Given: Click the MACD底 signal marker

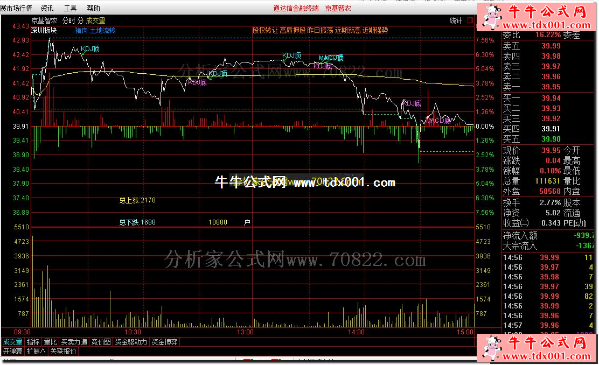Looking at the screenshot, I should [438, 120].
